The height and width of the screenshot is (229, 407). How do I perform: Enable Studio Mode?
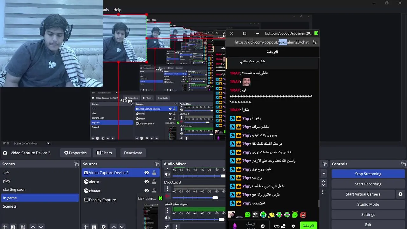tap(368, 205)
